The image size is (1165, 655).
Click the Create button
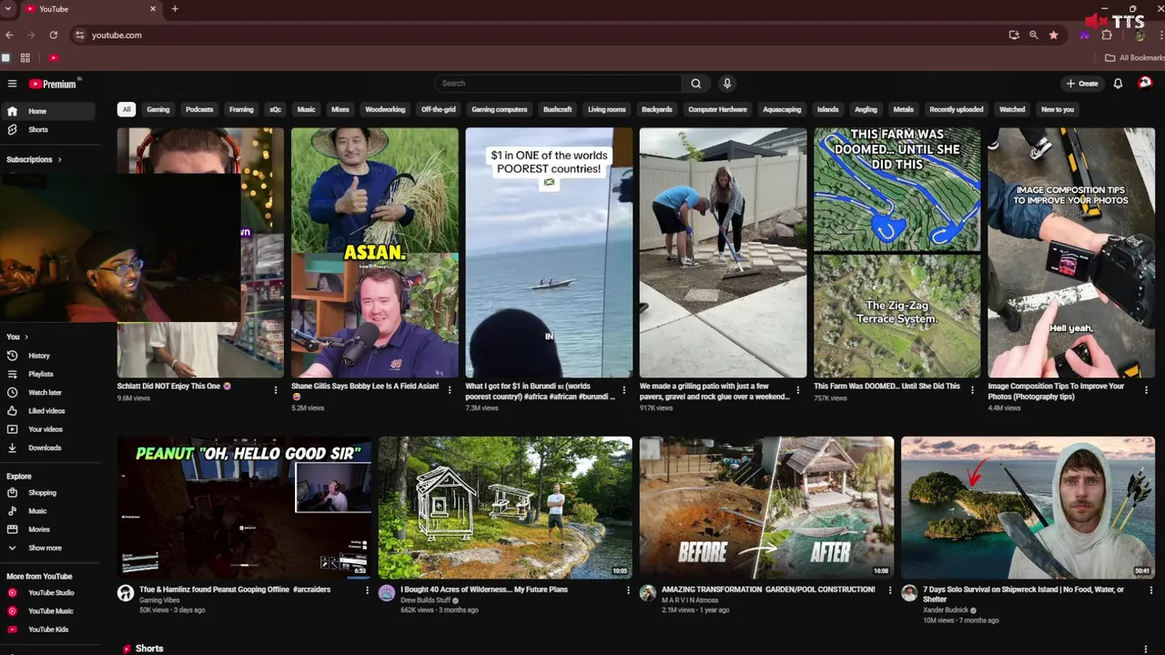[x=1082, y=84]
